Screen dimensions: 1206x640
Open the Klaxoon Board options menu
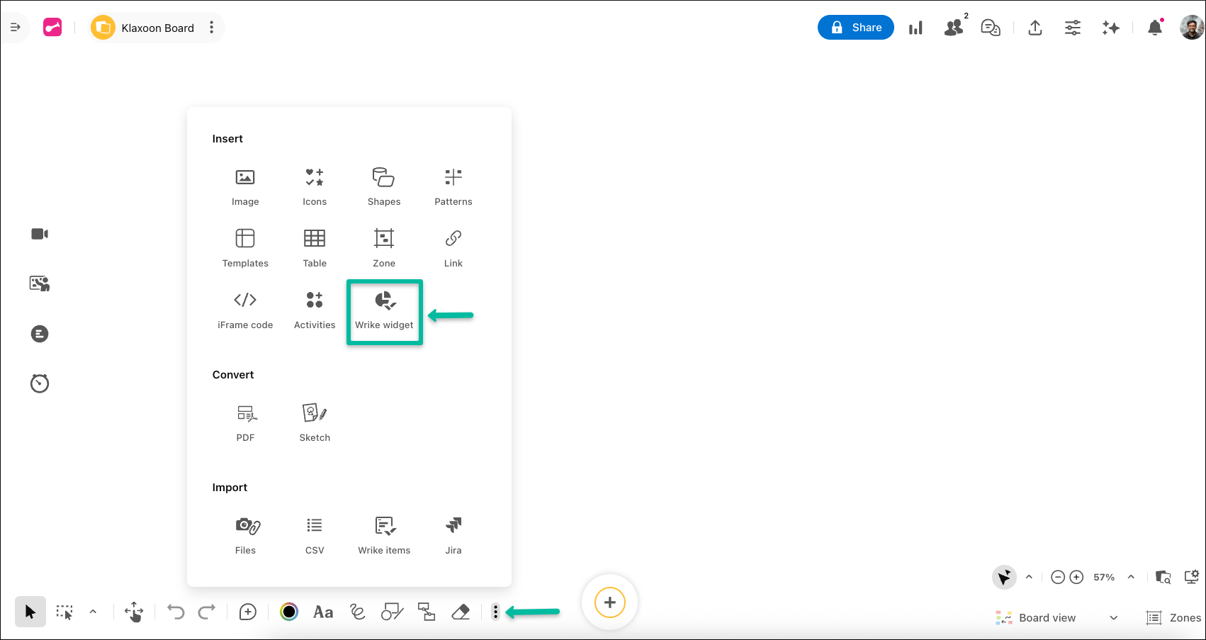[x=211, y=28]
